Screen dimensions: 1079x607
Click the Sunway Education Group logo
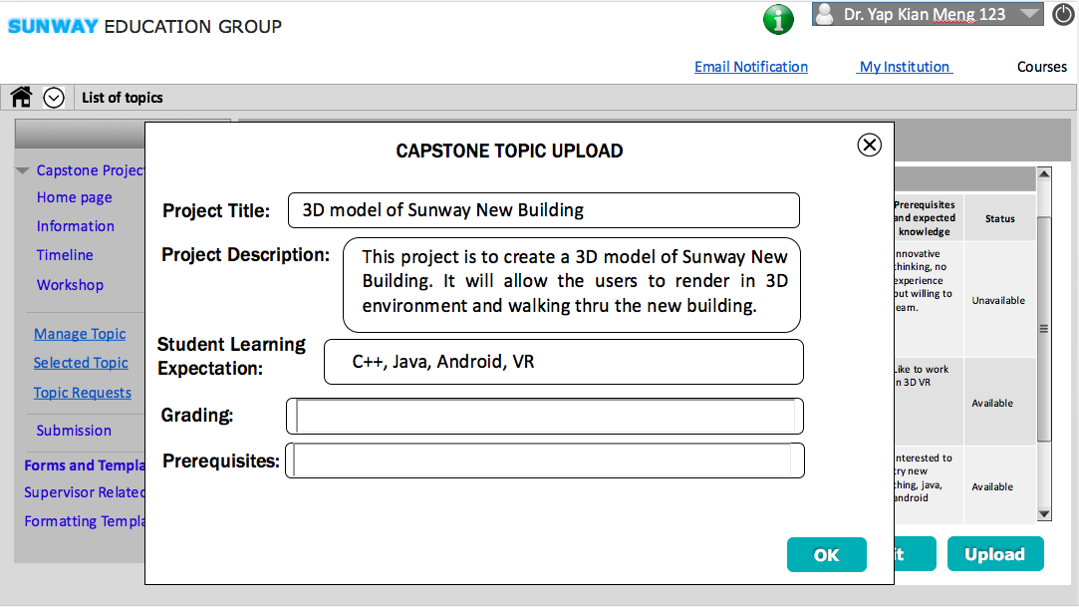click(x=144, y=26)
